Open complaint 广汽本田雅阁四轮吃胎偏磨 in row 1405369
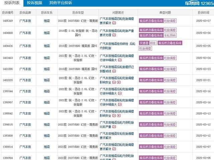Screen dimensions: 214x160 click(x=117, y=21)
